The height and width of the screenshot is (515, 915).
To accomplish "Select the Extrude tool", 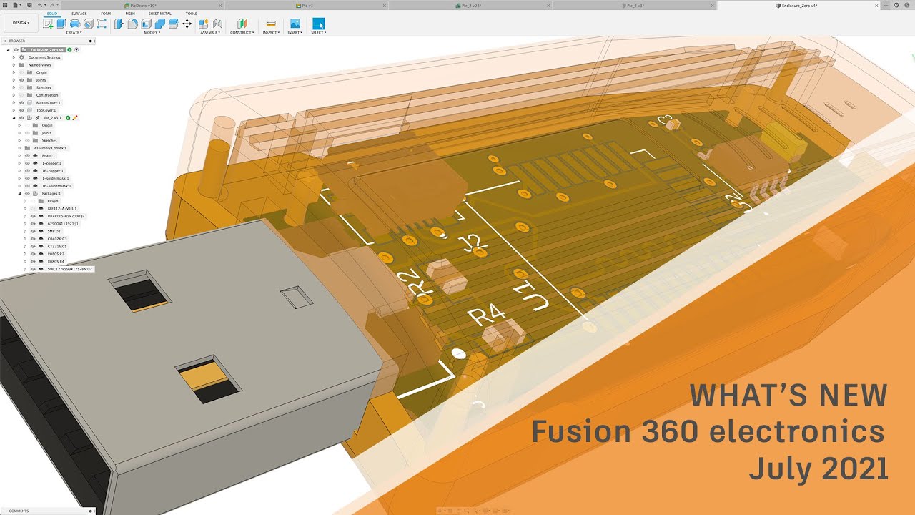I will tap(61, 24).
